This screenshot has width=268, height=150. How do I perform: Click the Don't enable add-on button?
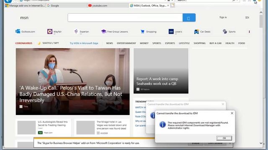tap(215, 143)
